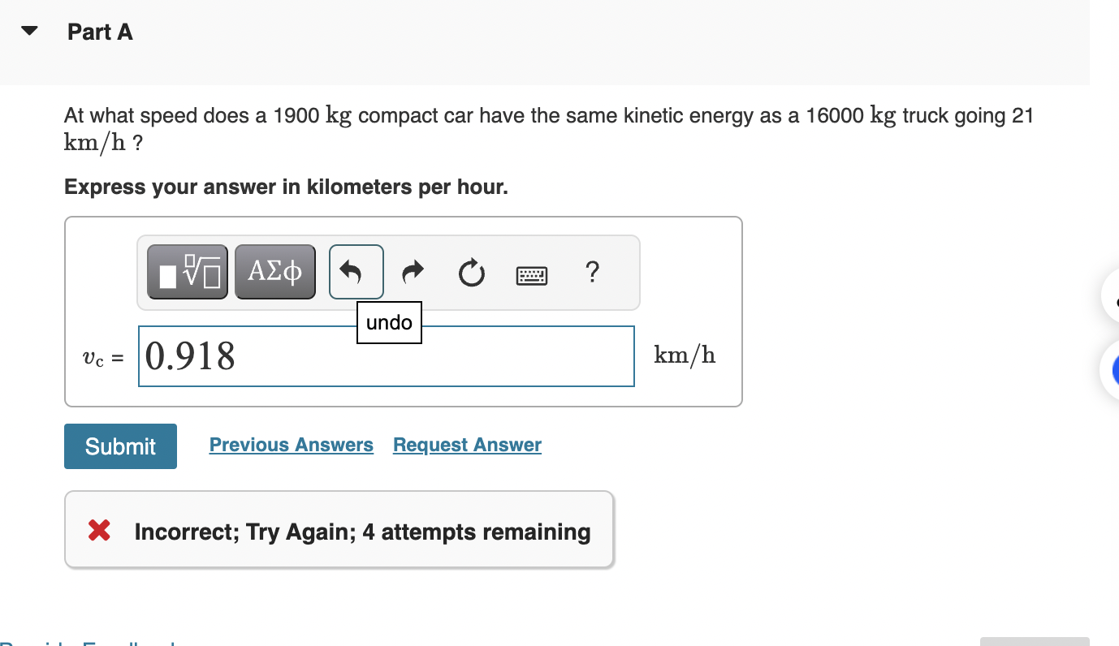1119x646 pixels.
Task: Reset the answer expression
Action: [471, 273]
